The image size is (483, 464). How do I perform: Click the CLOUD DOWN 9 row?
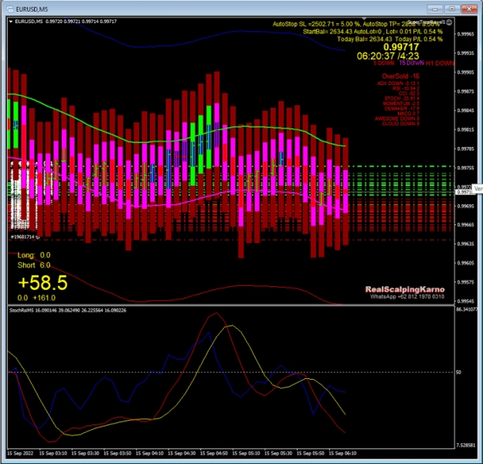click(x=401, y=124)
